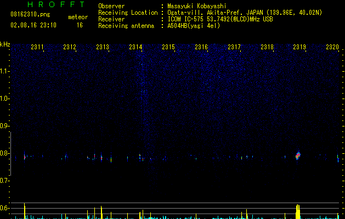Click the date stamp 02.08.16 23:10

coord(33,25)
